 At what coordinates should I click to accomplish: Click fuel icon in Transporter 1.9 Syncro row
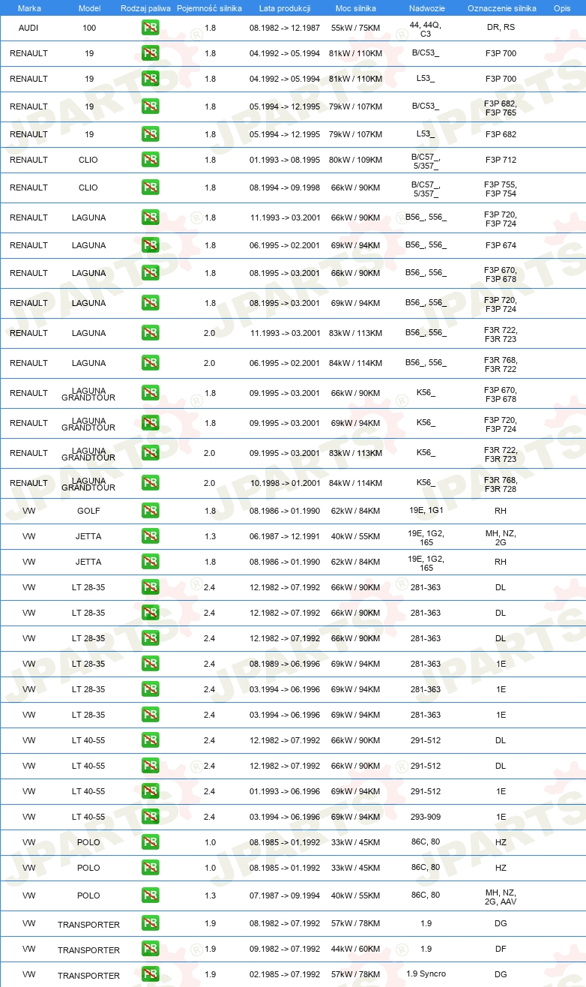(x=150, y=974)
